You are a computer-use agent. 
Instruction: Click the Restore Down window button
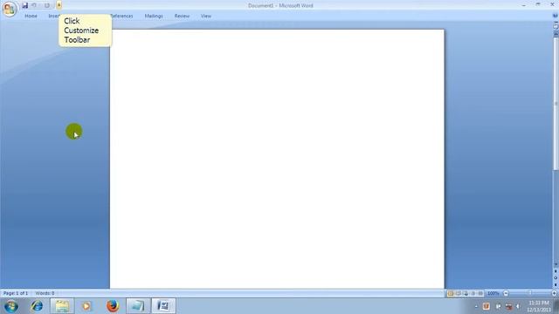point(538,4)
